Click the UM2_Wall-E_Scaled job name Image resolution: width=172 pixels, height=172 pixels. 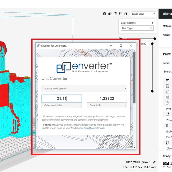click(x=138, y=162)
